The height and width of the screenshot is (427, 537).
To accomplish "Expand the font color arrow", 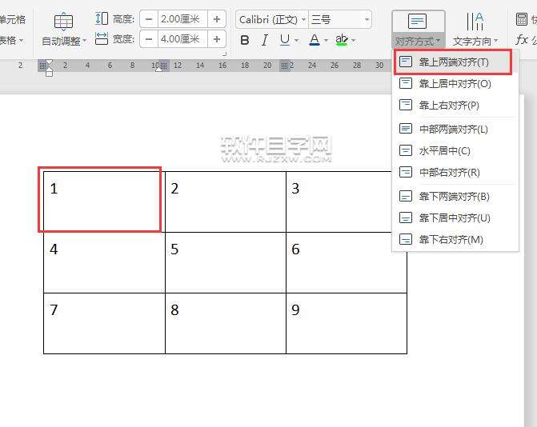I will (326, 40).
